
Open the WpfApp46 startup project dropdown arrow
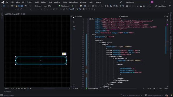coord(70,6)
